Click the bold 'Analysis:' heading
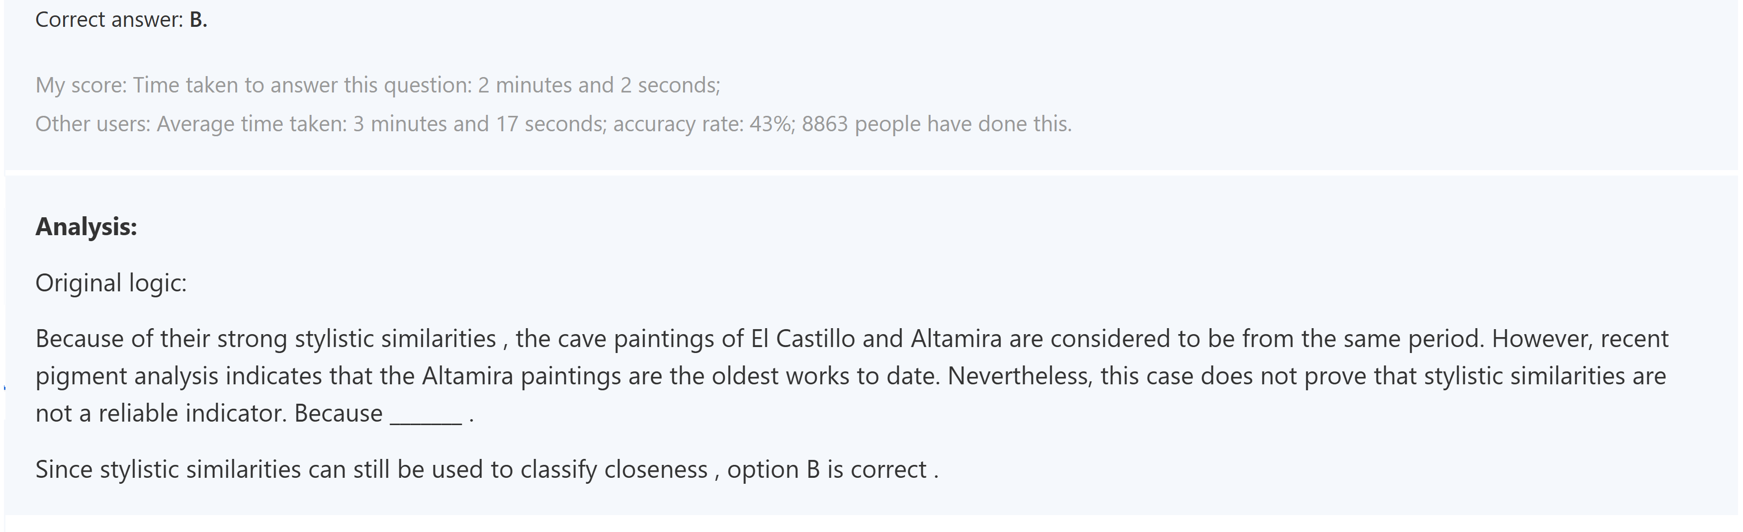The width and height of the screenshot is (1743, 532). 86,227
